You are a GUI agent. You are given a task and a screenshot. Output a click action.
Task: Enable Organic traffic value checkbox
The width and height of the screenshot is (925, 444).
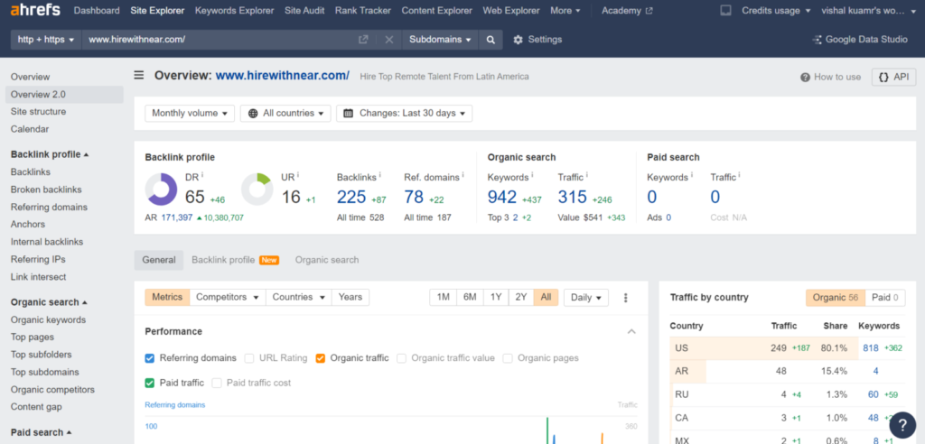point(402,358)
